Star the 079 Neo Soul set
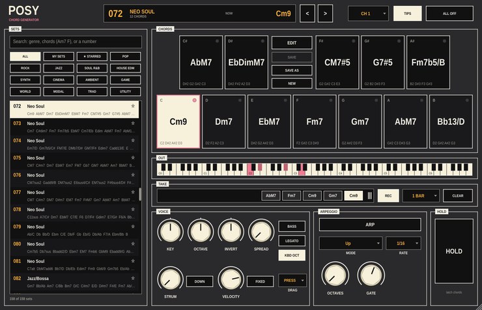The image size is (482, 310). (133, 227)
